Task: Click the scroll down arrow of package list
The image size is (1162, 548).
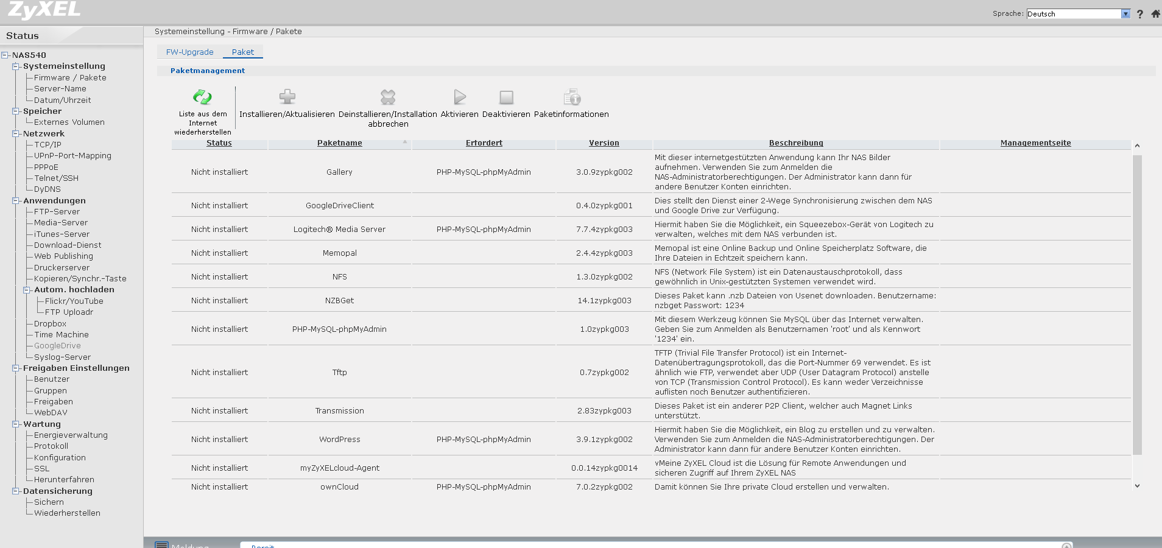Action: point(1137,486)
